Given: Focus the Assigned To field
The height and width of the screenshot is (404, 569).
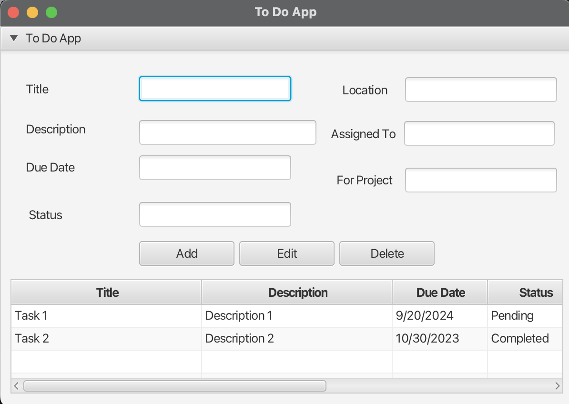Looking at the screenshot, I should tap(479, 133).
